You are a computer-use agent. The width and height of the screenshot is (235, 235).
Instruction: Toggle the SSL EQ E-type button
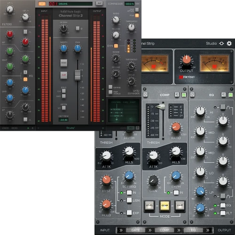[25, 72]
